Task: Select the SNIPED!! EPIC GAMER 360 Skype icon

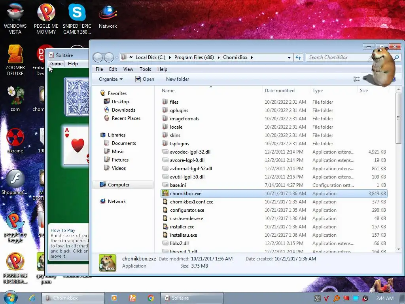Action: tap(77, 18)
